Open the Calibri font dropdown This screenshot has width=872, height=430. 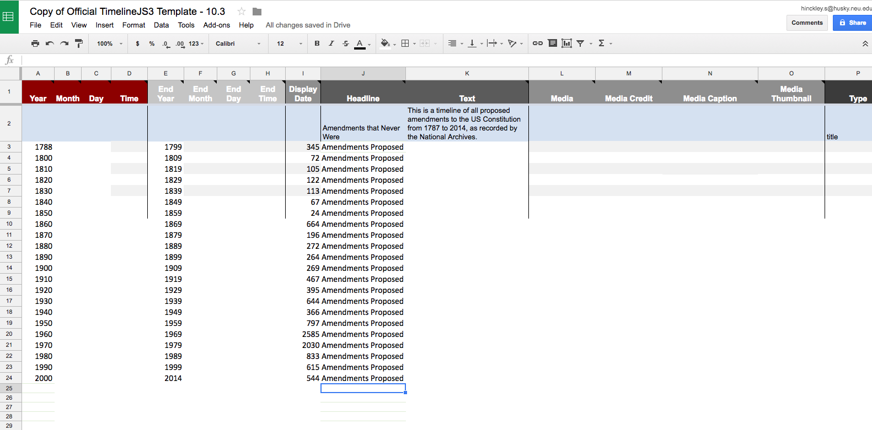[238, 43]
